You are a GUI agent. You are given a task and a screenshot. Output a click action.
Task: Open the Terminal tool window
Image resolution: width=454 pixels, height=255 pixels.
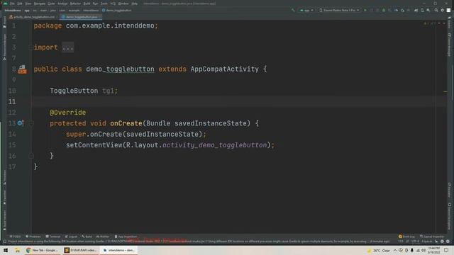(x=53, y=237)
